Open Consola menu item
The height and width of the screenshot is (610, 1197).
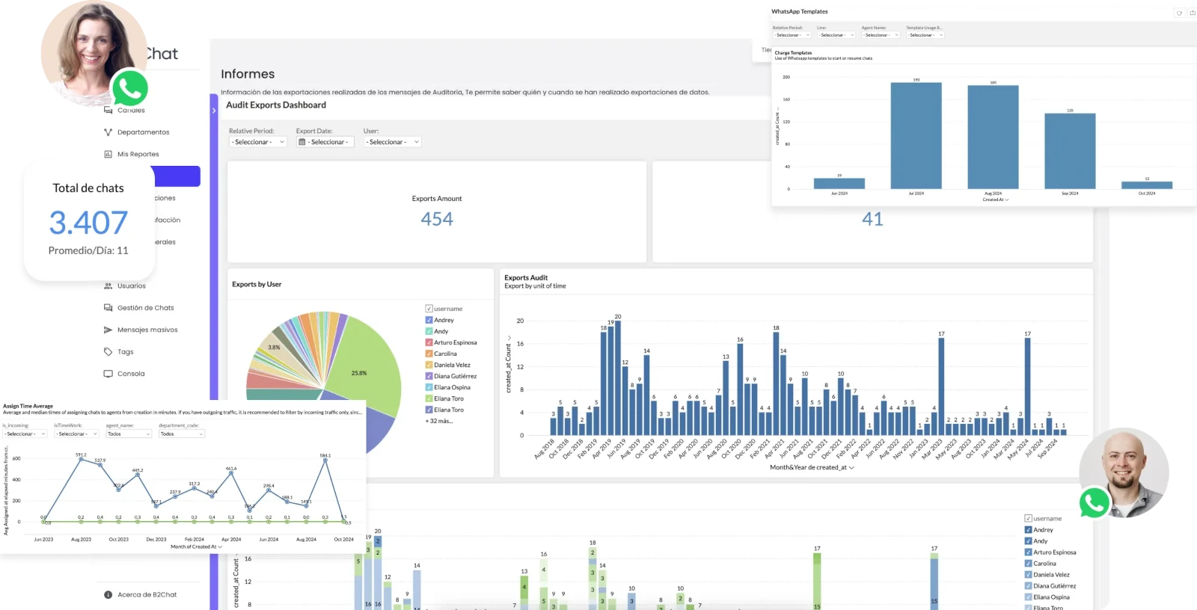[x=131, y=374]
